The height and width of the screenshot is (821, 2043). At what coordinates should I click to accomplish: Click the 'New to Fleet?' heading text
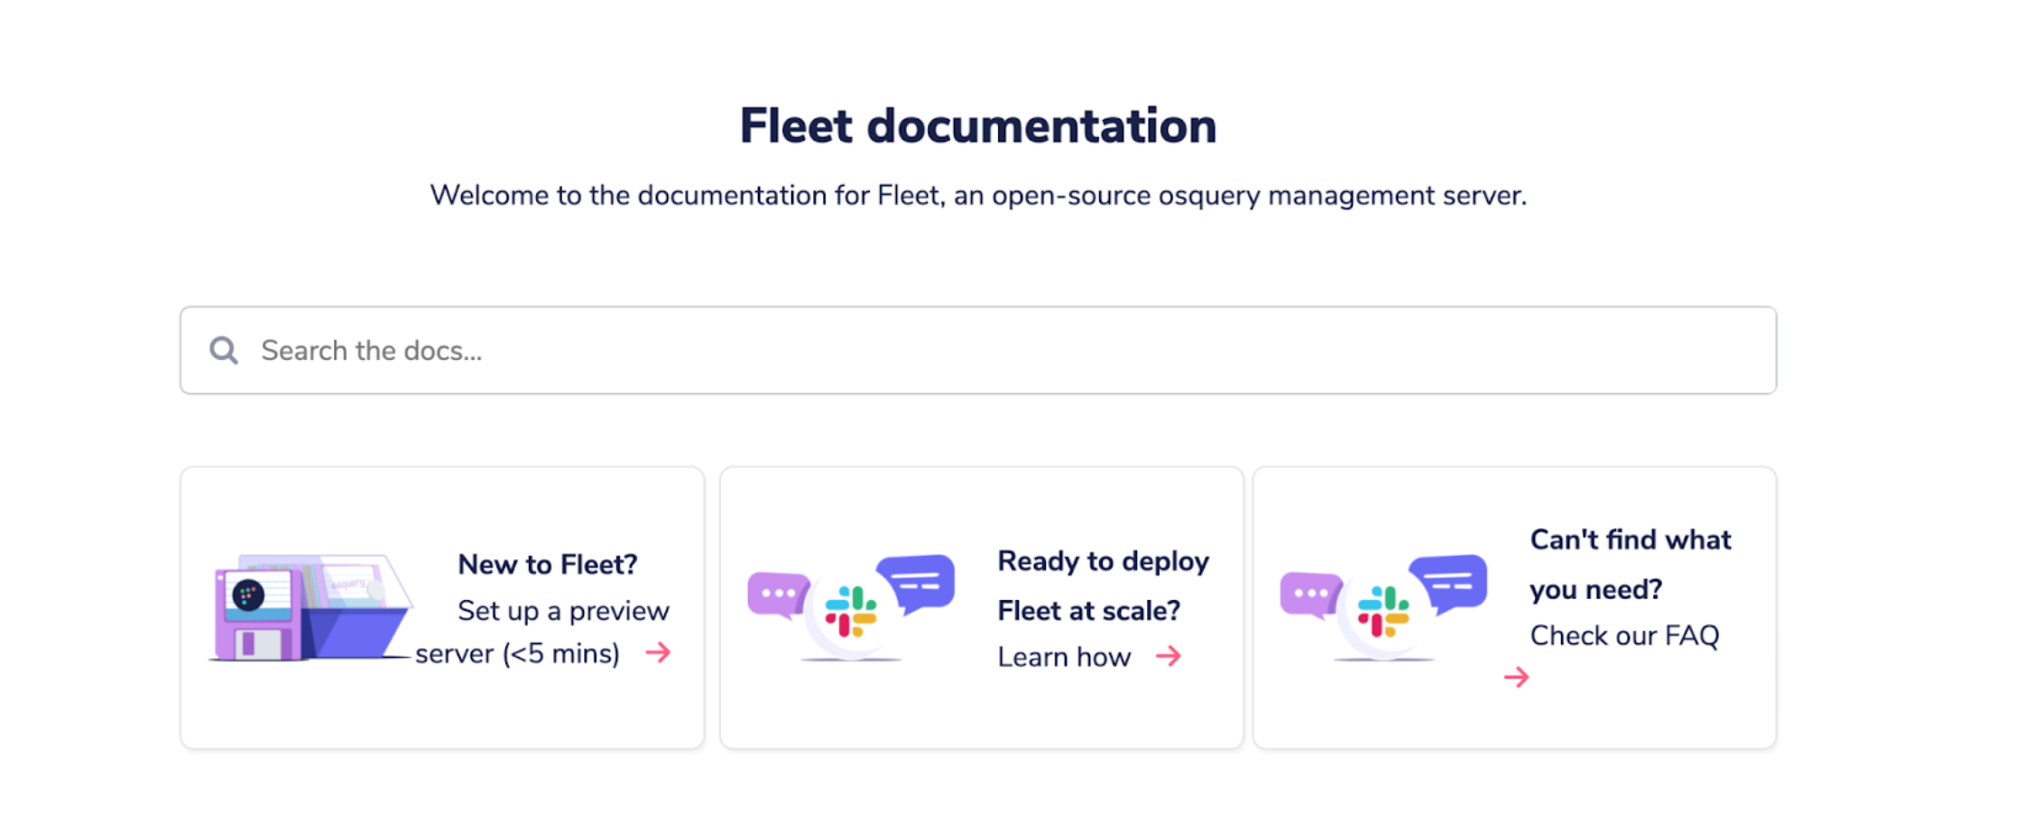coord(548,563)
